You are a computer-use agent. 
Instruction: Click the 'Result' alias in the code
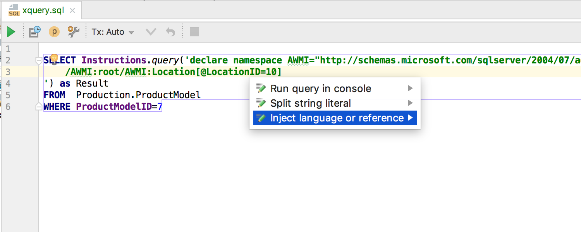92,84
